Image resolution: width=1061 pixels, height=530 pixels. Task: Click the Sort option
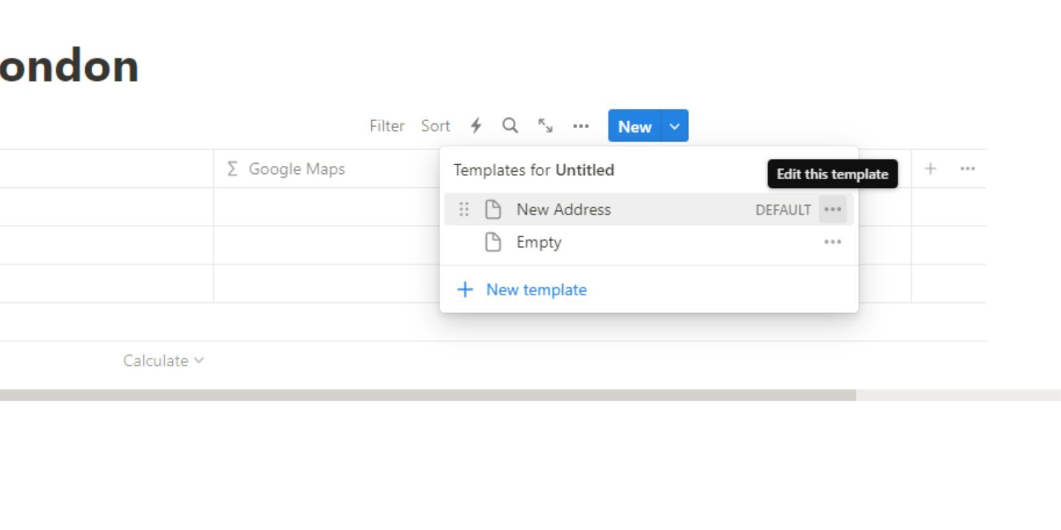pyautogui.click(x=435, y=126)
